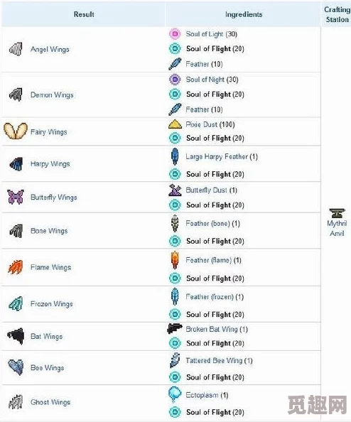Click the Butterfly Wings item icon

pyautogui.click(x=16, y=197)
